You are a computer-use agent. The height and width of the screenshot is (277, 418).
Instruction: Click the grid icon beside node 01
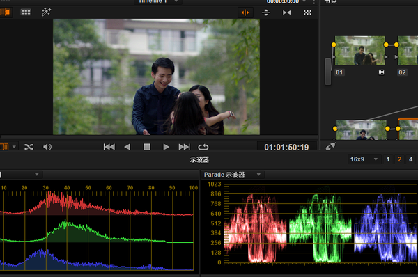coord(382,72)
